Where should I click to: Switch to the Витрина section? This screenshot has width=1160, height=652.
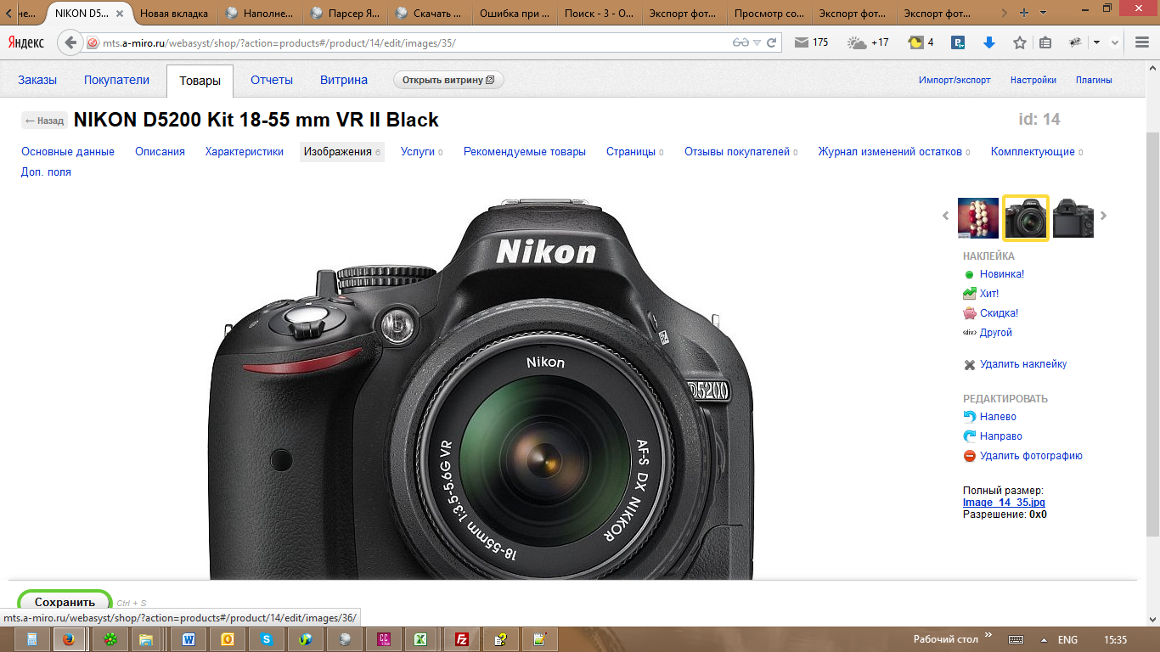pyautogui.click(x=344, y=80)
